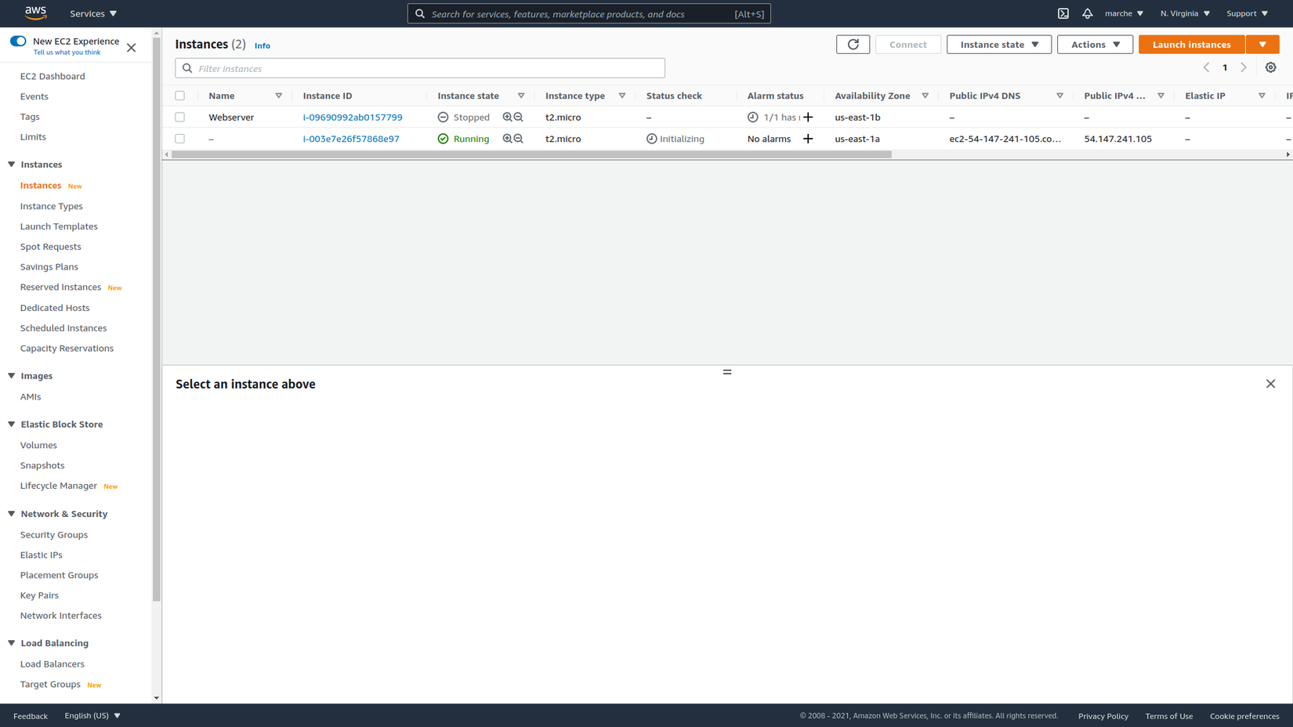1293x727 pixels.
Task: Open the English (US) language selector
Action: click(92, 715)
